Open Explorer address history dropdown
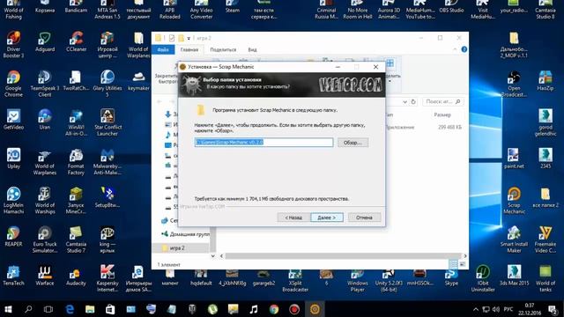Screen dimensions: 564x317 point(404,102)
